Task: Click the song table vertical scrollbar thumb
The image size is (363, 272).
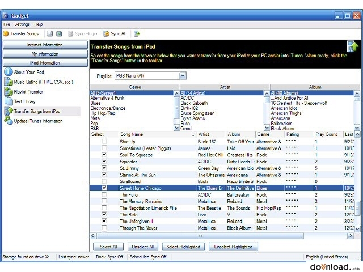Action: tap(357, 208)
